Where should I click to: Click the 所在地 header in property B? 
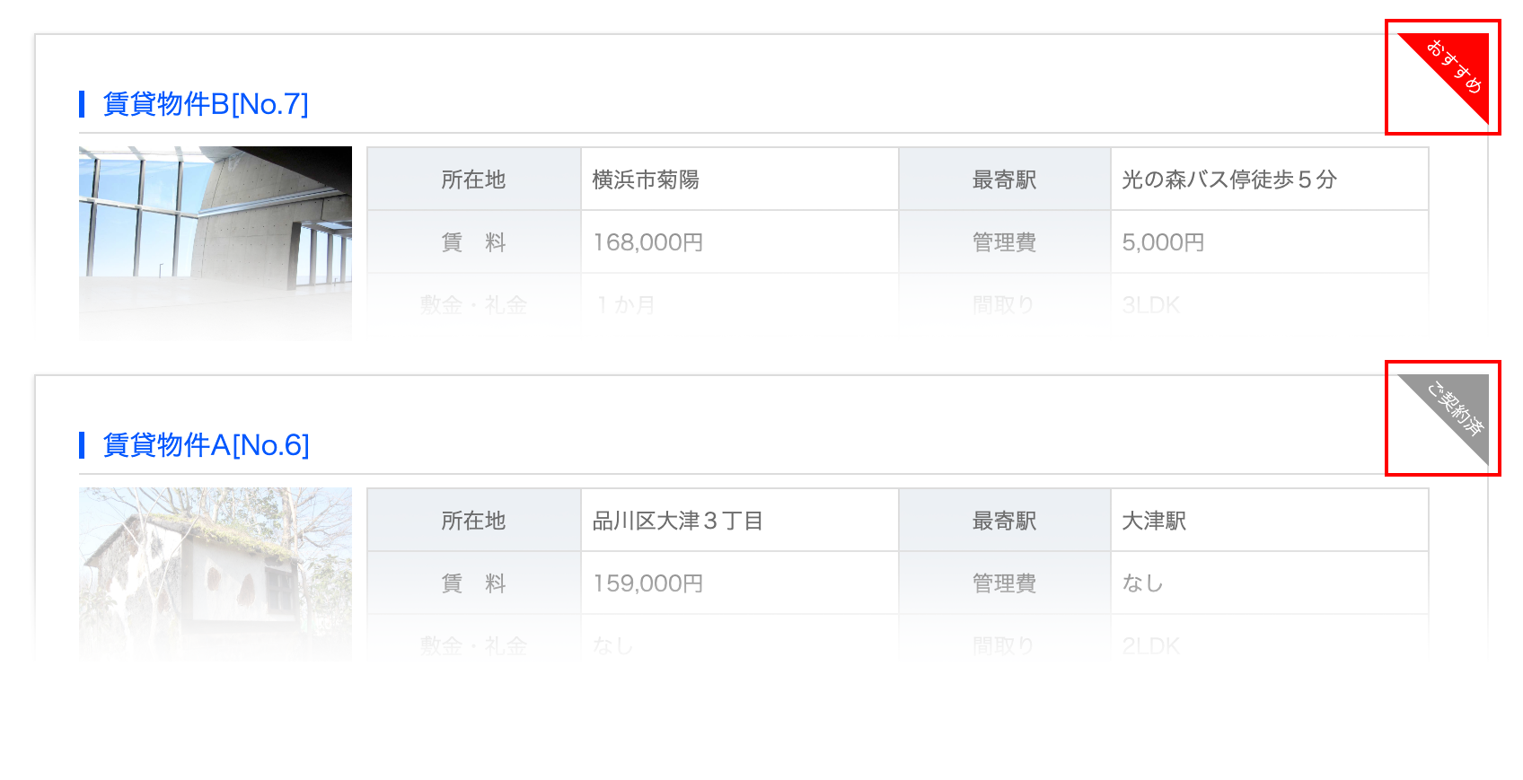point(474,180)
